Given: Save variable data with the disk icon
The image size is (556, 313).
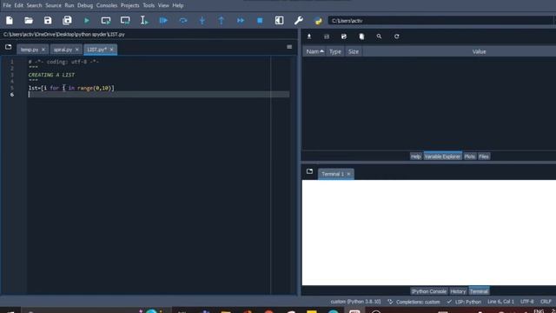Looking at the screenshot, I should [x=327, y=37].
